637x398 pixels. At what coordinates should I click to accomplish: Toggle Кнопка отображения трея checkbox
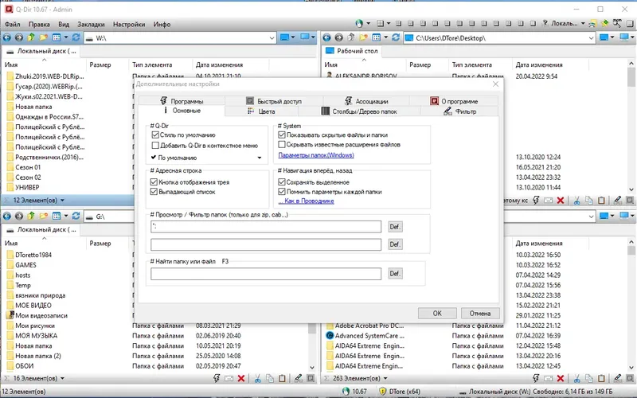(154, 182)
